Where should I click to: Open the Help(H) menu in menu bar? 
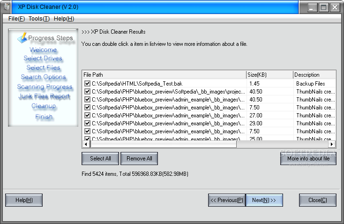click(x=64, y=19)
